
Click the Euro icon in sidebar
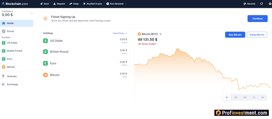(x=4, y=59)
